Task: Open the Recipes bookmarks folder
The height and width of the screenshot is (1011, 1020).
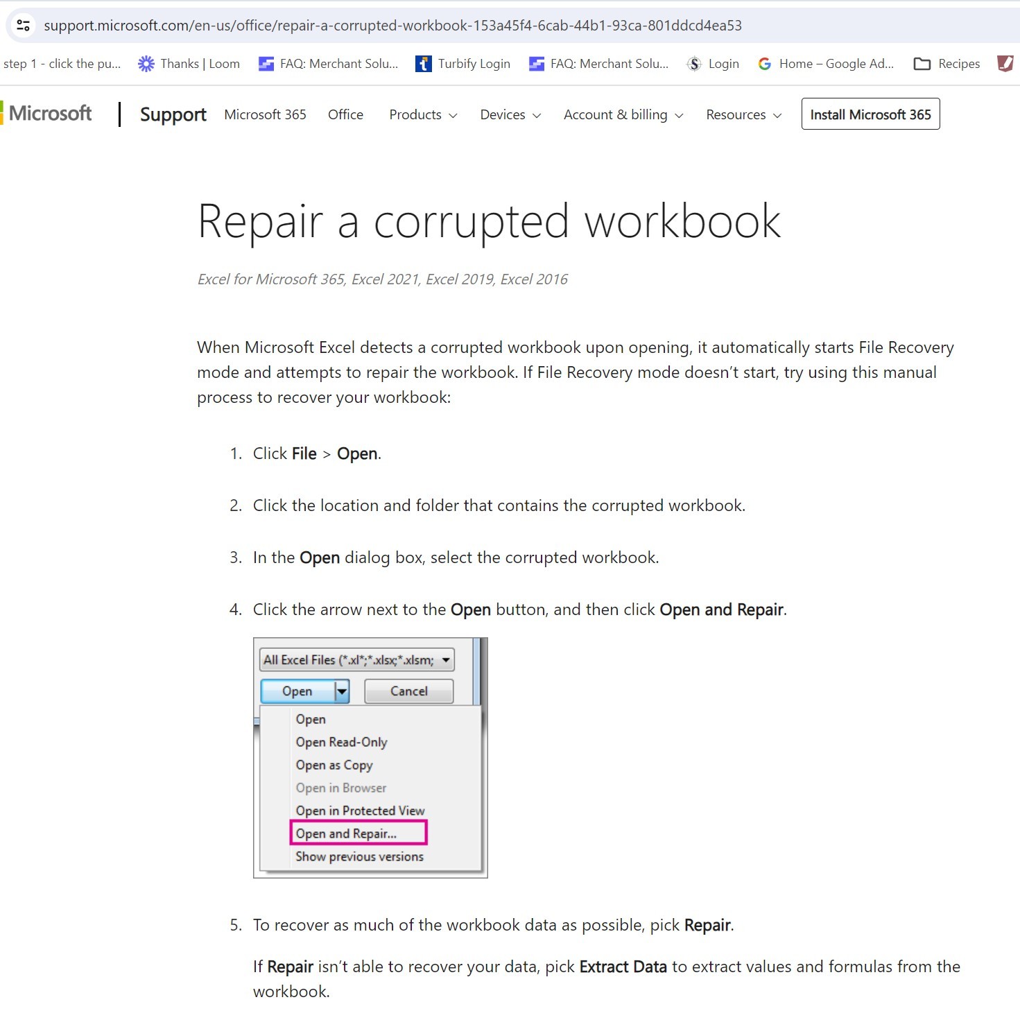Action: point(946,63)
